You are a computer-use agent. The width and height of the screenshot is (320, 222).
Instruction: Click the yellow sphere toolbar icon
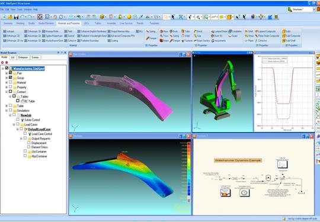click(129, 17)
